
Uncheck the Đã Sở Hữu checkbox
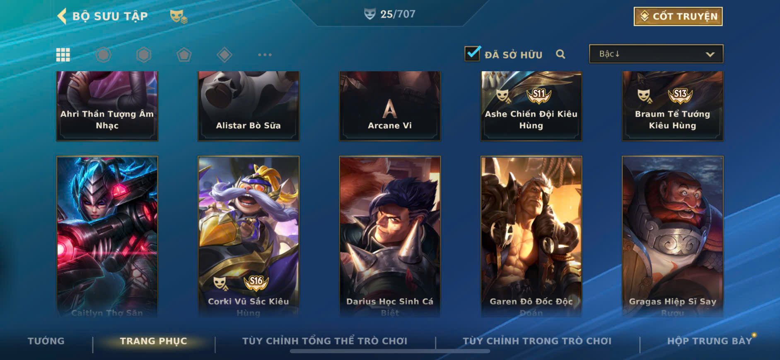[x=472, y=54]
